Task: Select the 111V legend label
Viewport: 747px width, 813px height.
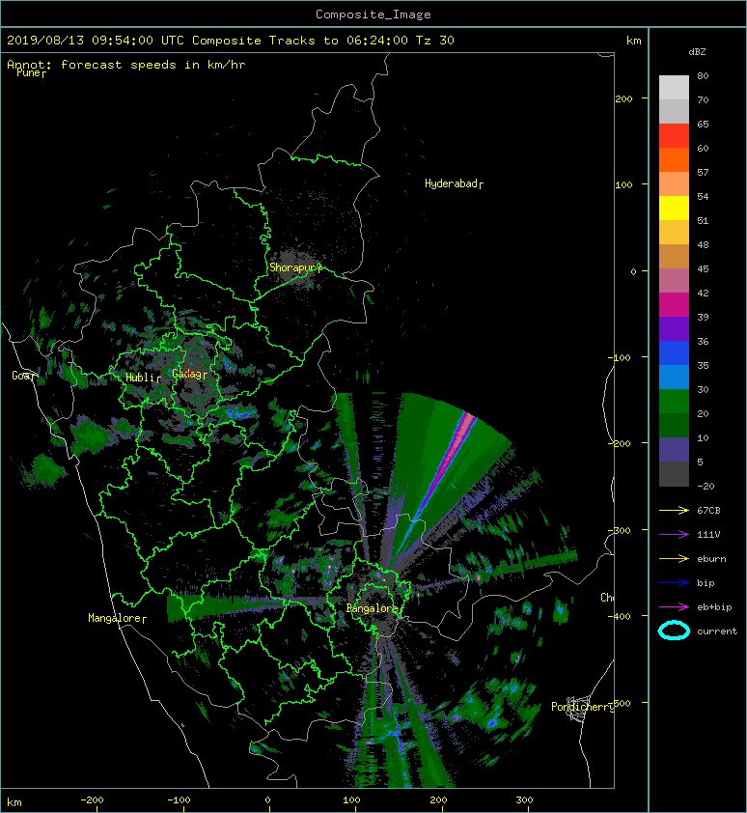Action: click(x=708, y=535)
